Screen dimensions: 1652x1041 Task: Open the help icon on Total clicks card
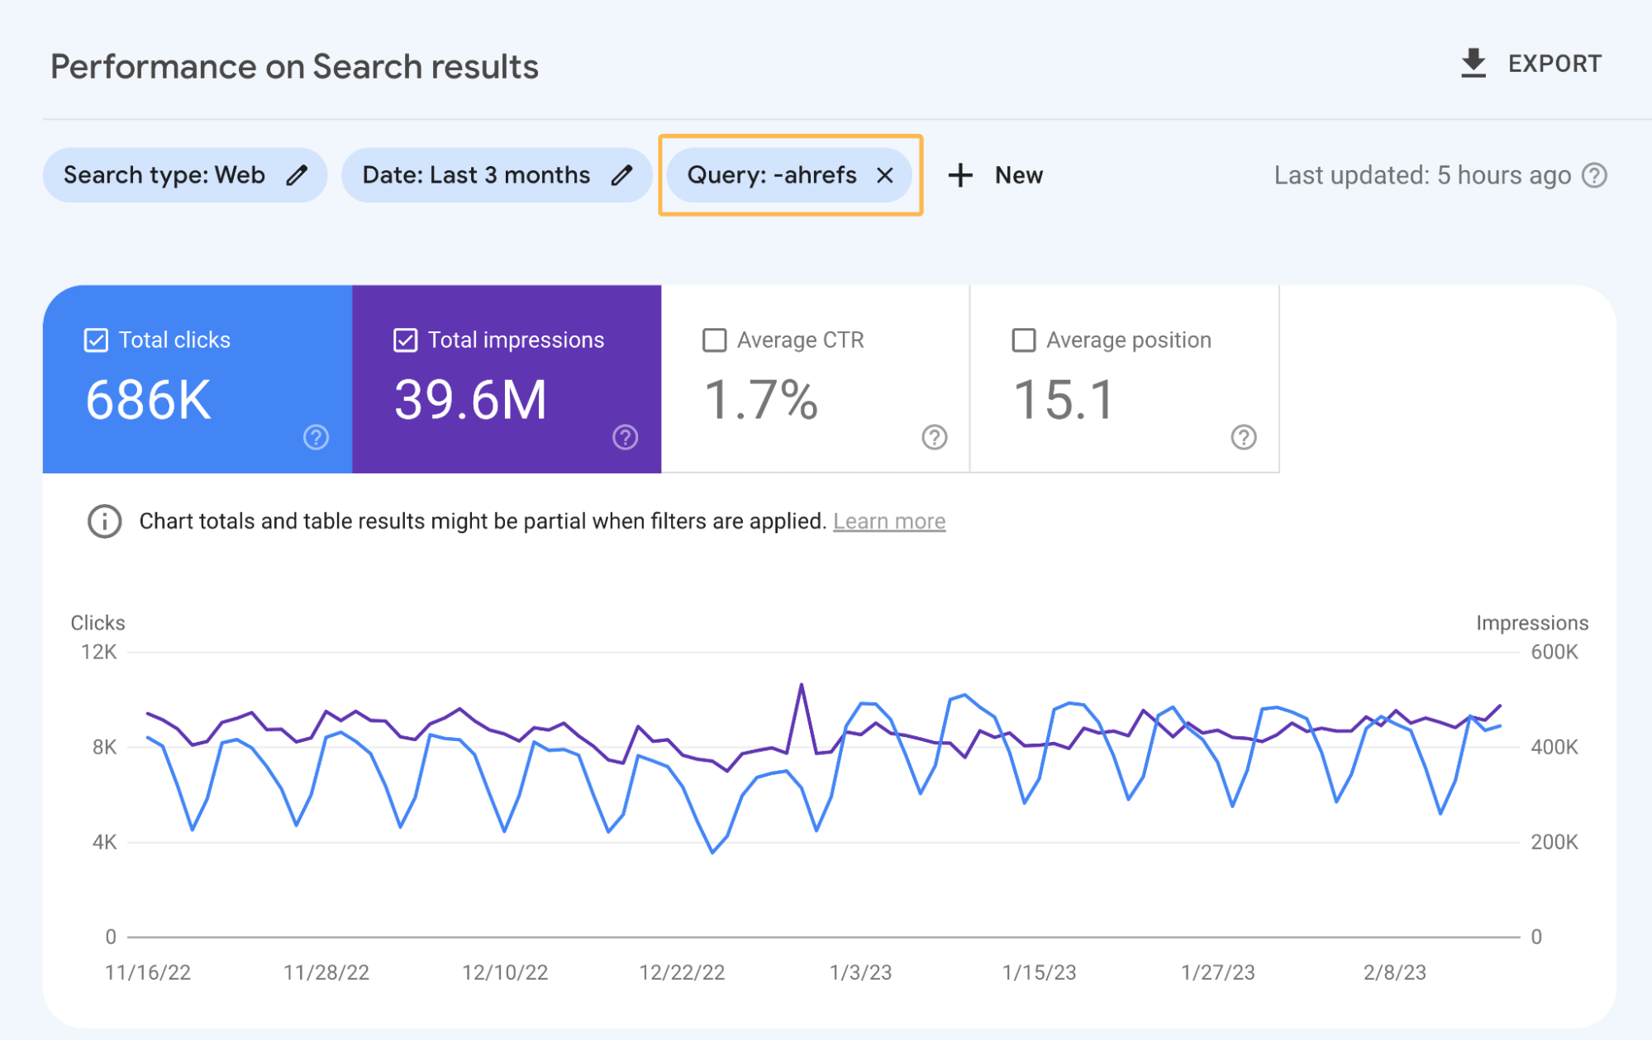click(x=315, y=437)
